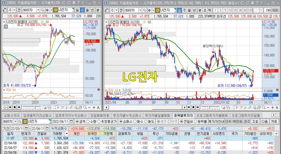The height and width of the screenshot is (154, 281).
Task: Click rewind button under right chart
Action: pos(189,107)
